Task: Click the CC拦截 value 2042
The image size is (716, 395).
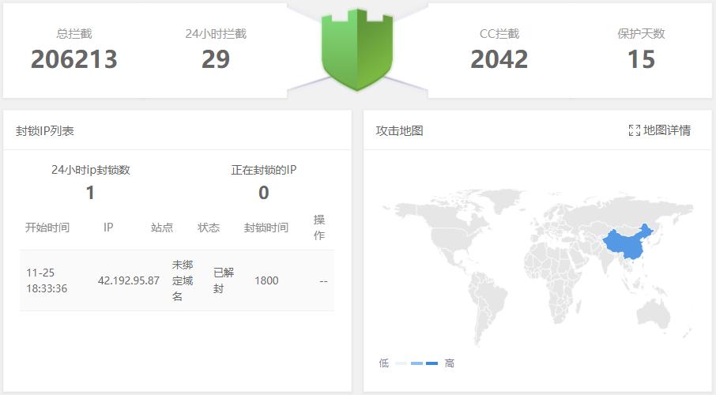Action: coord(499,59)
